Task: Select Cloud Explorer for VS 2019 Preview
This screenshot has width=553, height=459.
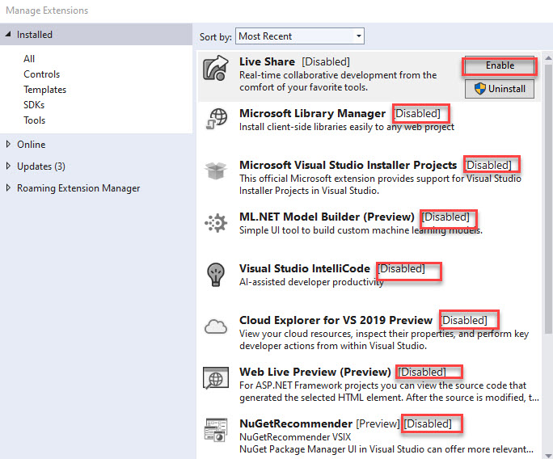Action: pyautogui.click(x=336, y=320)
